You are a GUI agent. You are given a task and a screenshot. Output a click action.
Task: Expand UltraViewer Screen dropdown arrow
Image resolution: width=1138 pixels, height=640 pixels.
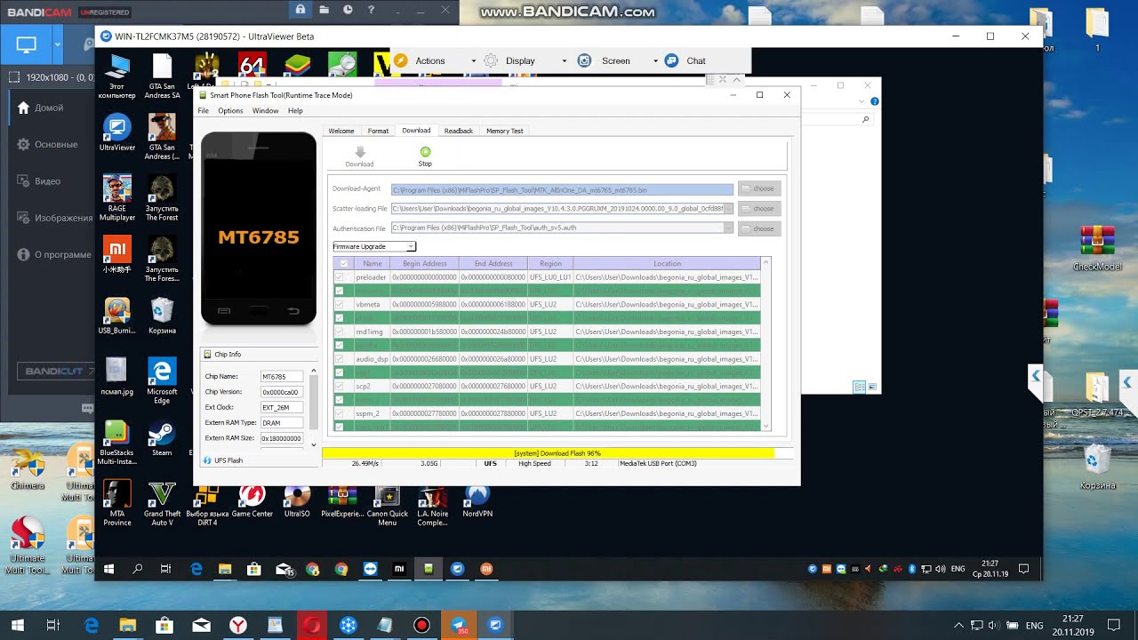pos(655,61)
